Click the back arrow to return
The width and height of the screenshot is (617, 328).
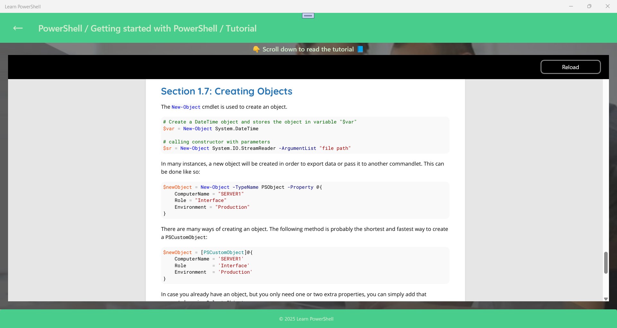click(x=18, y=28)
